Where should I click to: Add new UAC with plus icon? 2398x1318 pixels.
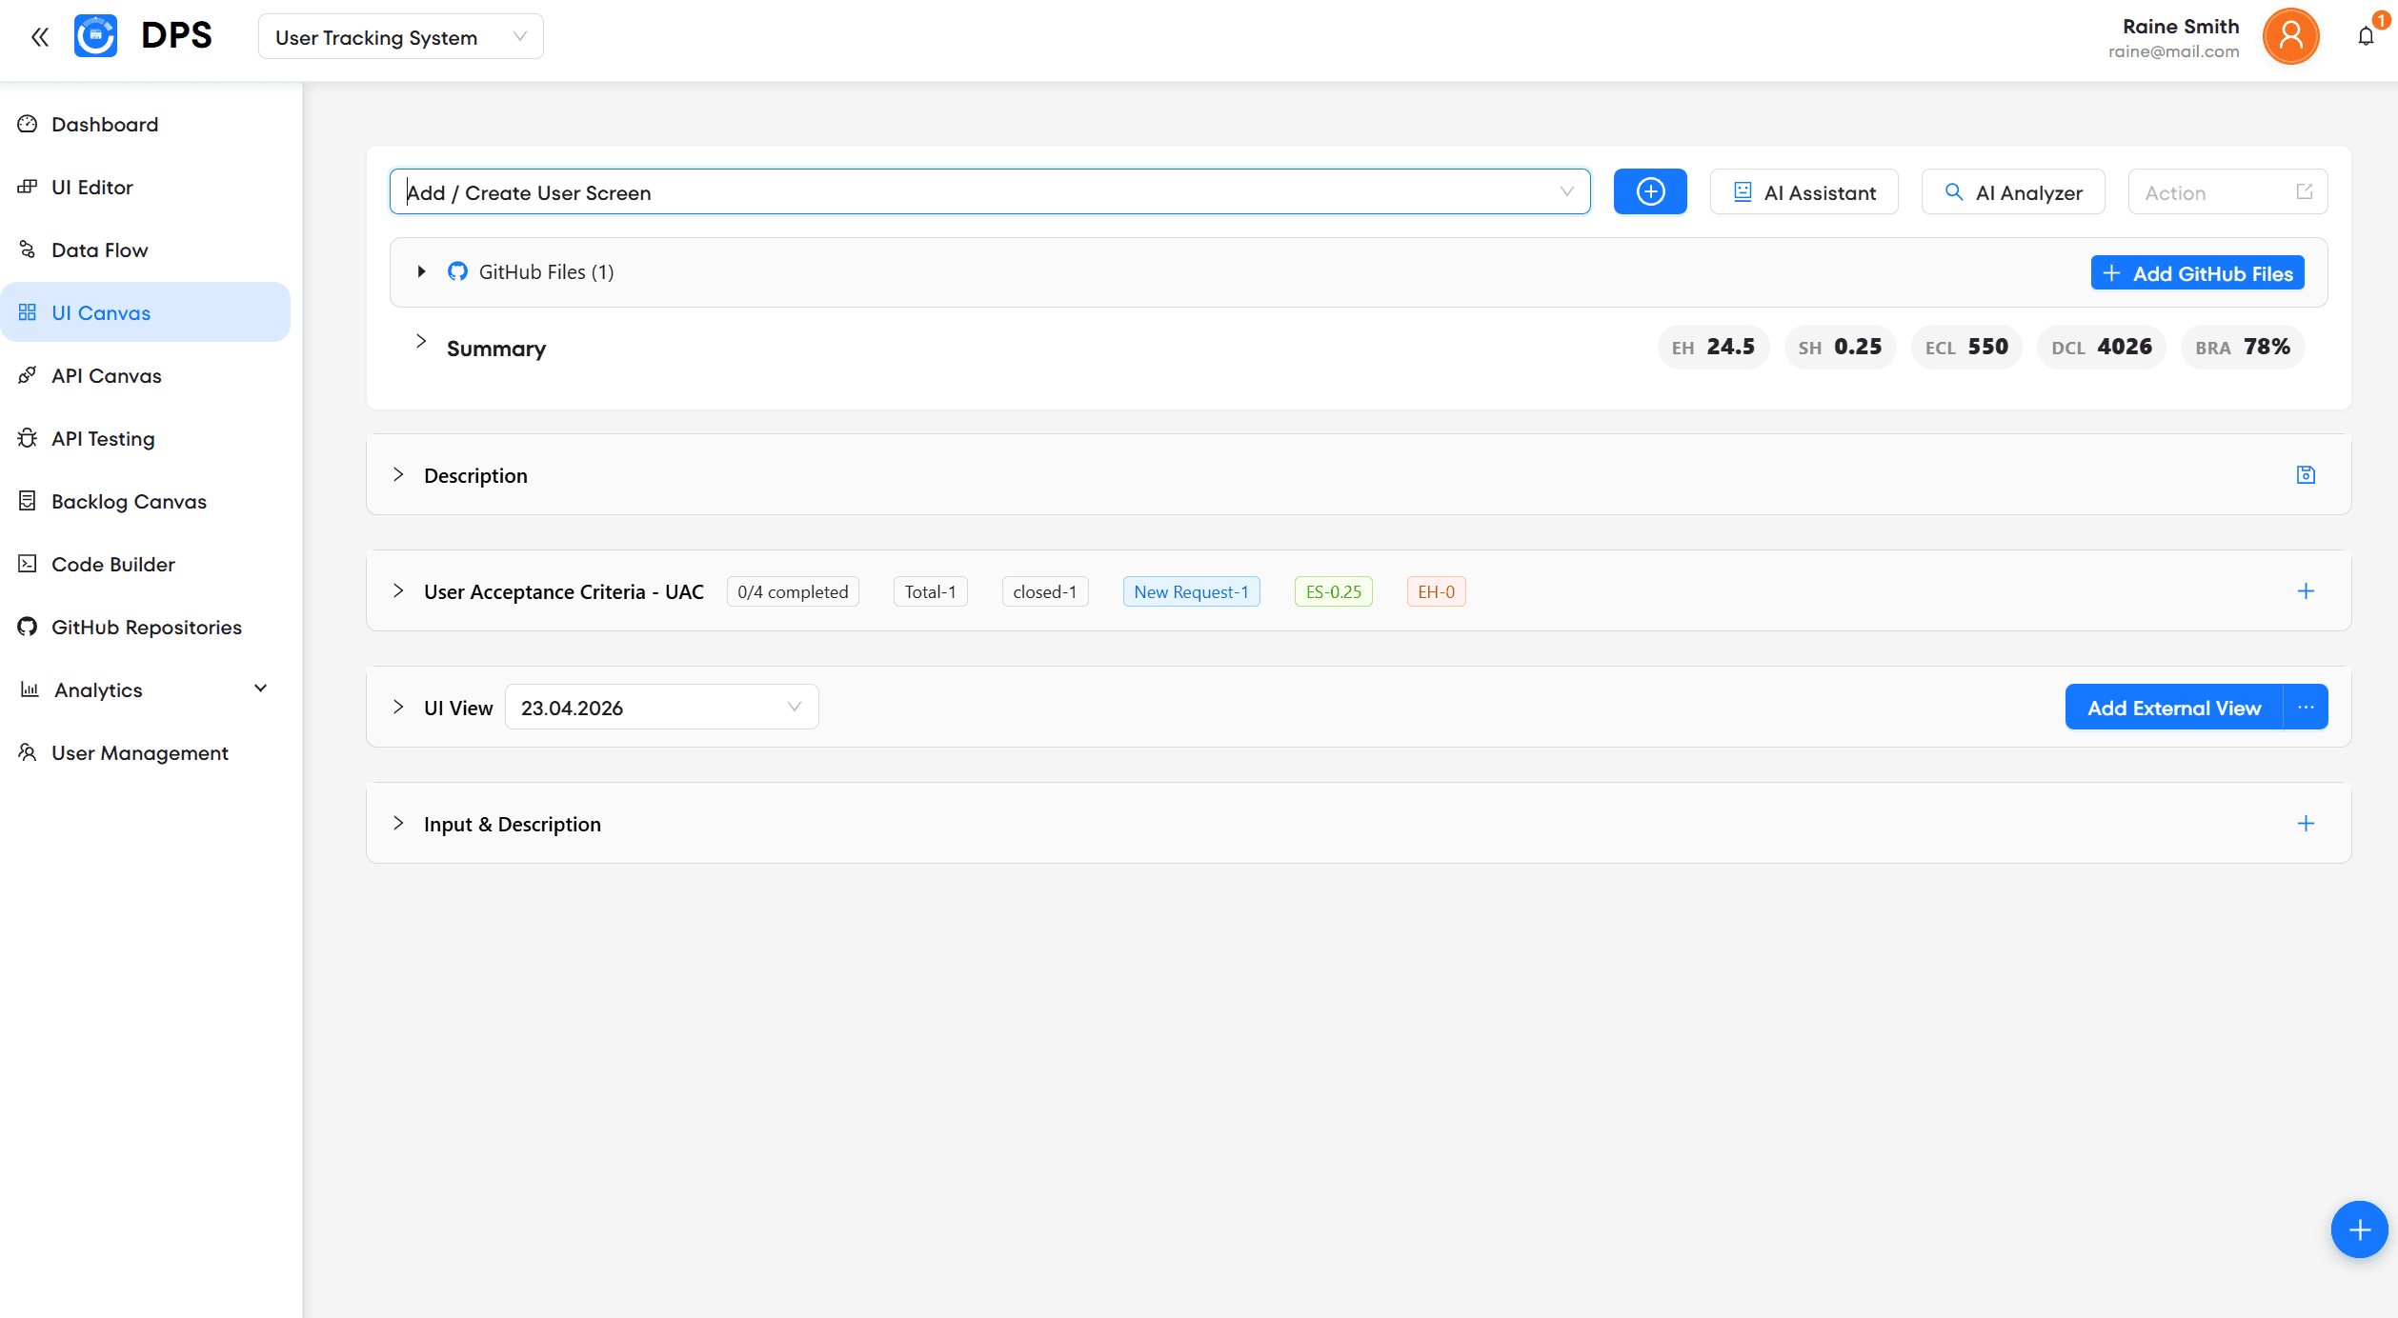(x=2306, y=591)
